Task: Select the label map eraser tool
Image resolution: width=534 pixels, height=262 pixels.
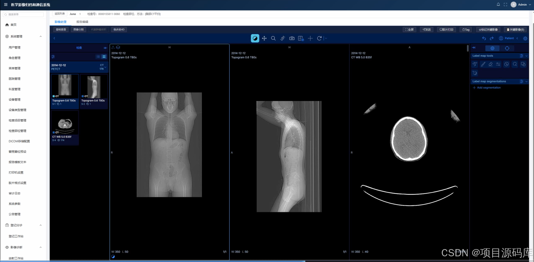Action: coord(491,64)
